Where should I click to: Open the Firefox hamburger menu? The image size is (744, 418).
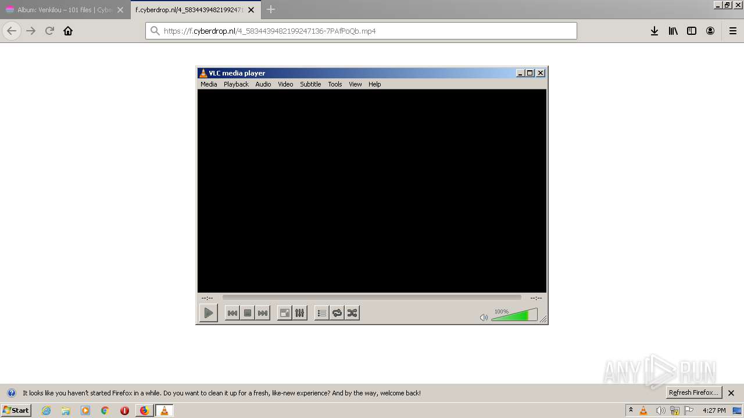tap(733, 31)
